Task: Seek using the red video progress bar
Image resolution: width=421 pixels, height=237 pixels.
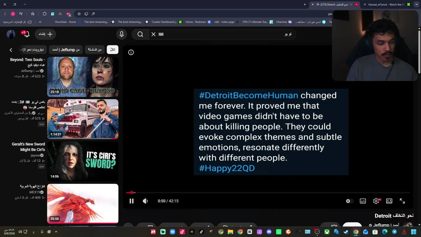Action: [x=268, y=193]
